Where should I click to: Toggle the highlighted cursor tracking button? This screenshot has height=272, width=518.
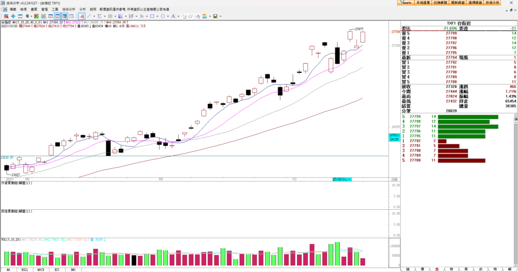(x=81, y=16)
